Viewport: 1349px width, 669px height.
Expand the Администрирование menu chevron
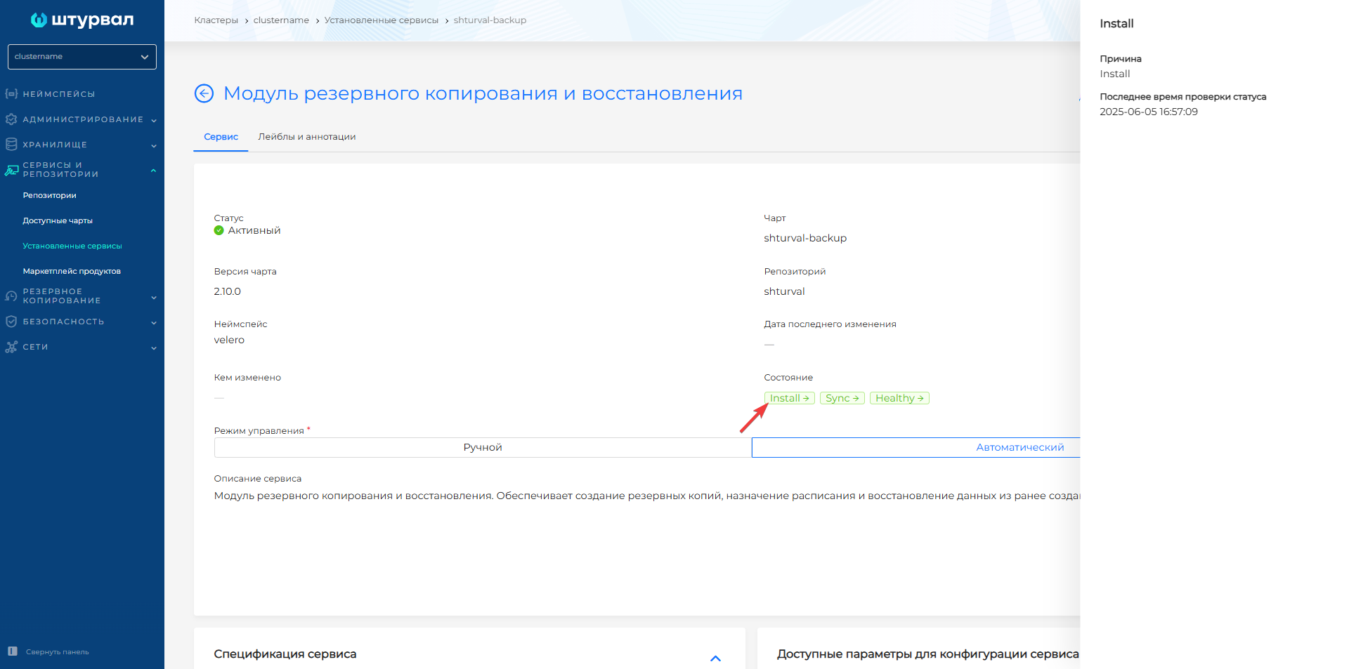(154, 119)
